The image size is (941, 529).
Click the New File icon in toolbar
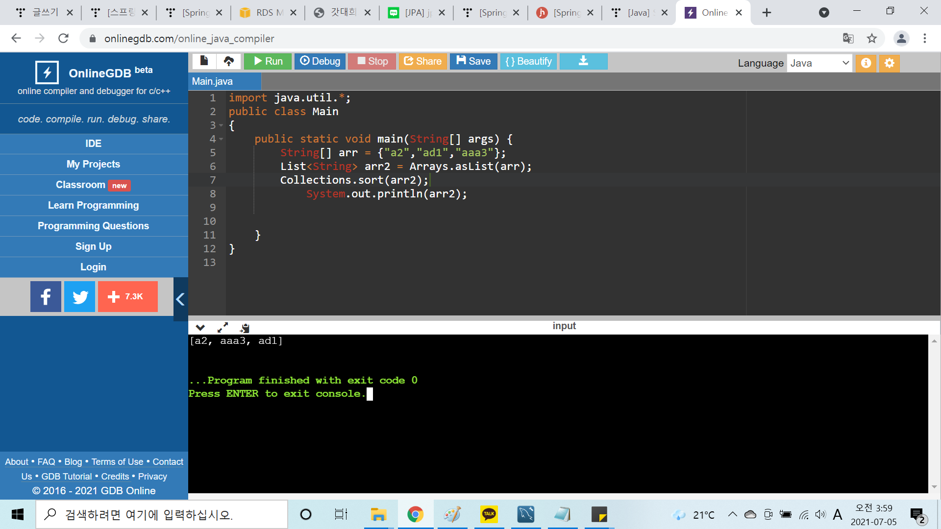click(x=204, y=61)
